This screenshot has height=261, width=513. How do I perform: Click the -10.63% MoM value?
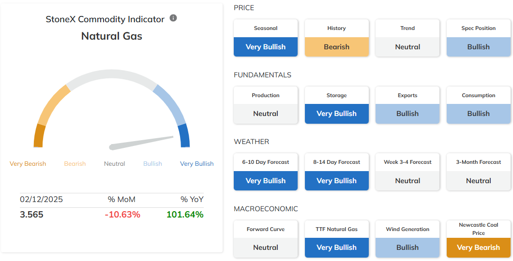pyautogui.click(x=122, y=215)
